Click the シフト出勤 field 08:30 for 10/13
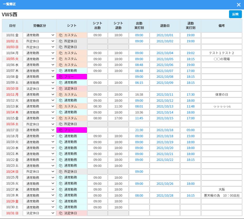The width and height of the screenshot is (244, 219). pyautogui.click(x=97, y=106)
